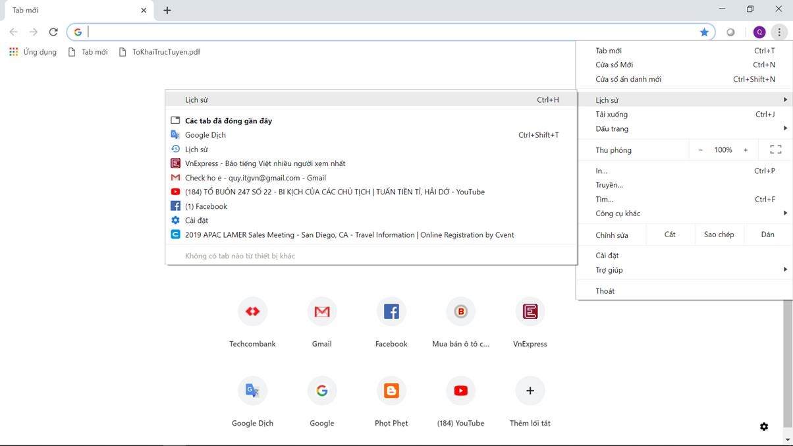
Task: Click the Ứng dụng apps grid icon
Action: [x=13, y=51]
